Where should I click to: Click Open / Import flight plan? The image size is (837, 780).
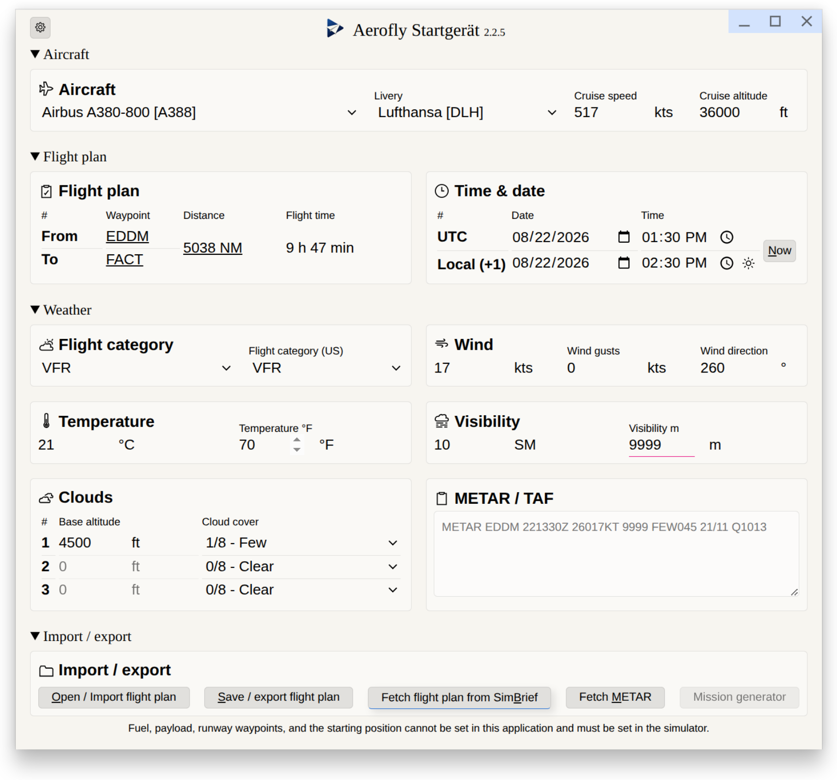[x=114, y=697]
